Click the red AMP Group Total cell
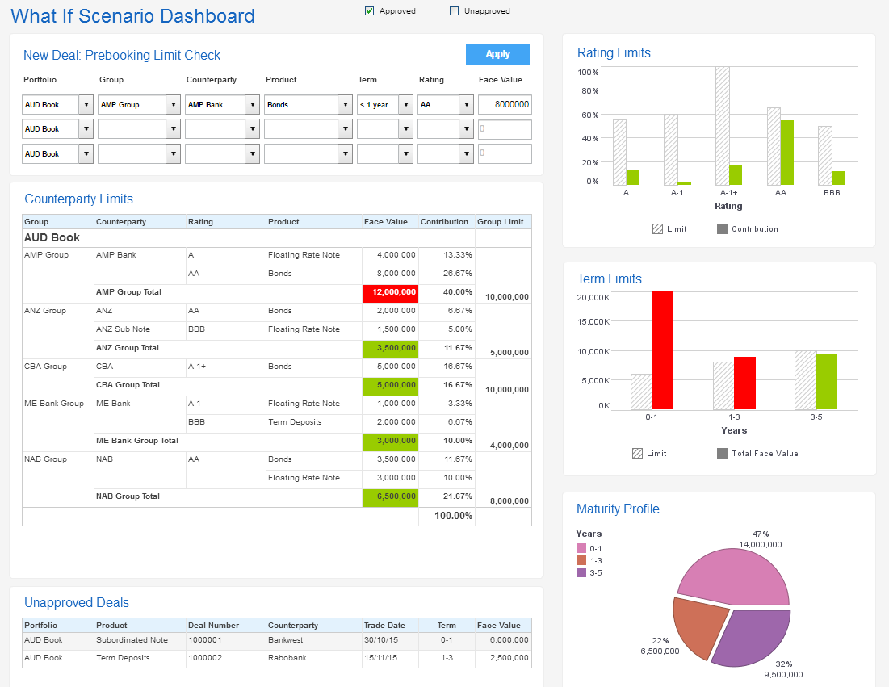889x687 pixels. (x=390, y=293)
